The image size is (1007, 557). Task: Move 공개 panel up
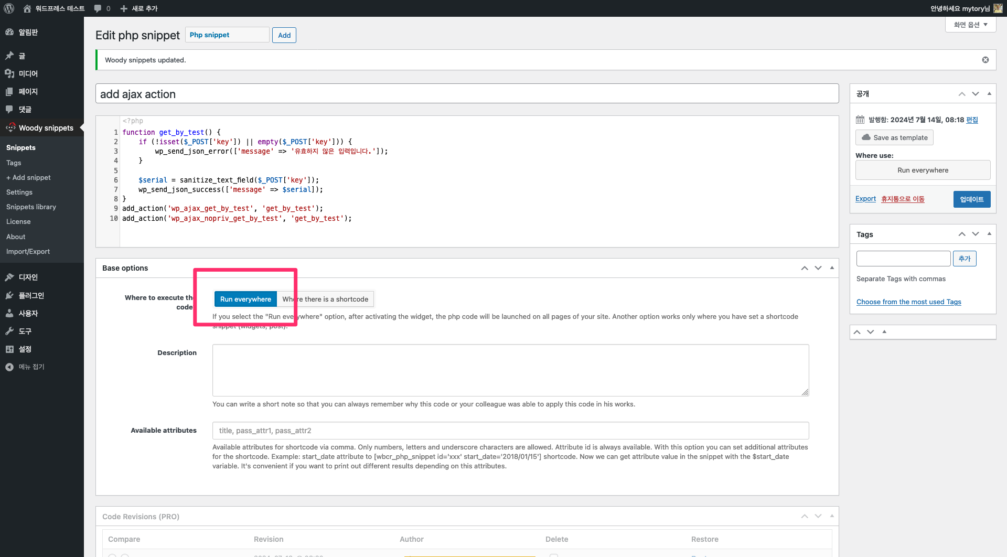[x=962, y=94]
